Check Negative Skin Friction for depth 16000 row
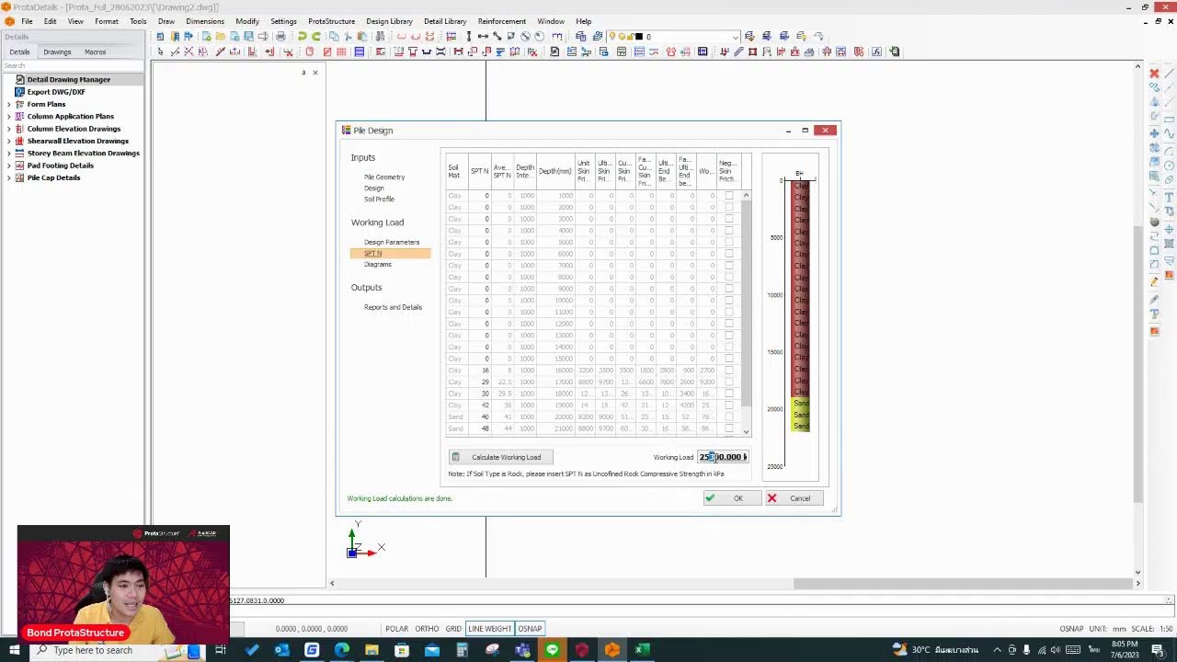This screenshot has width=1177, height=662. [x=729, y=371]
